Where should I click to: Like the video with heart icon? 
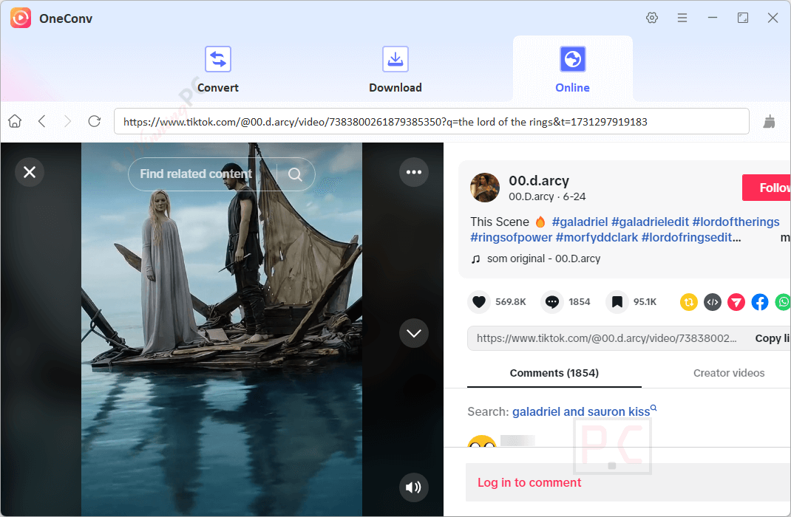[479, 302]
